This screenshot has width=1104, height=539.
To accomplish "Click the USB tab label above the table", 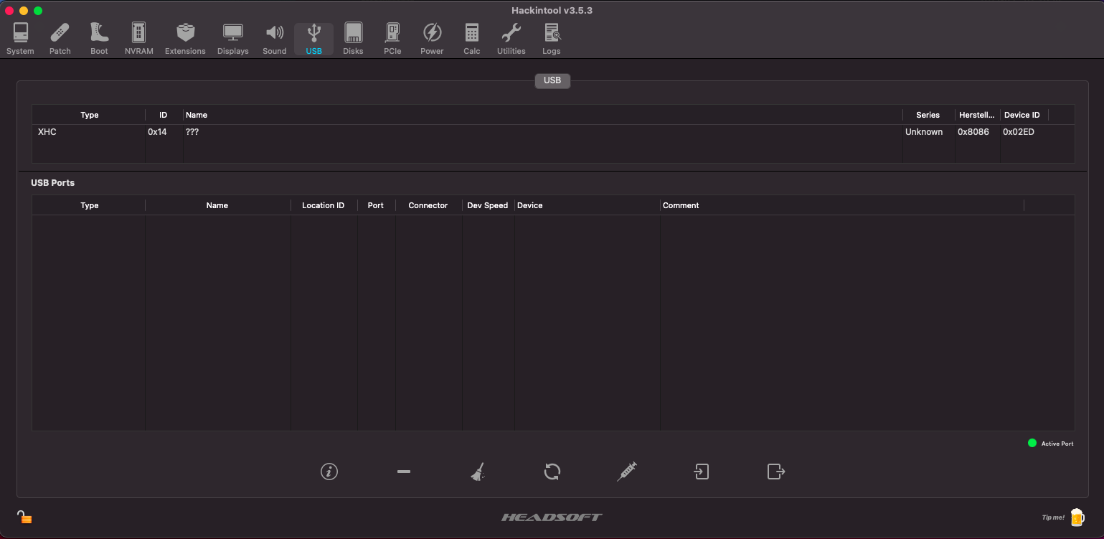I will pyautogui.click(x=552, y=80).
